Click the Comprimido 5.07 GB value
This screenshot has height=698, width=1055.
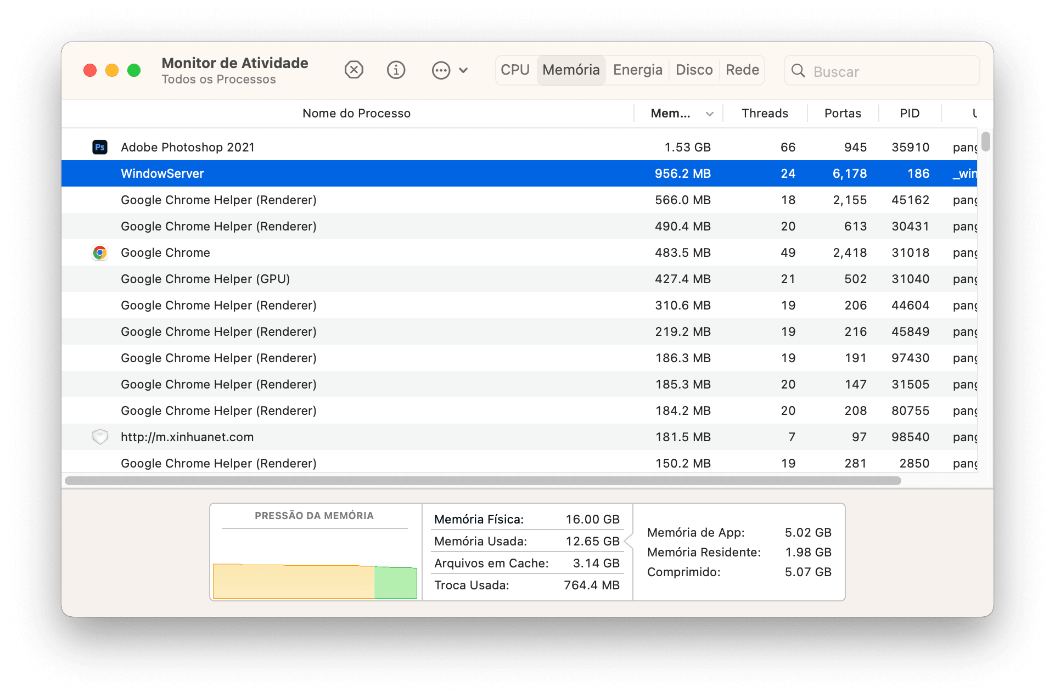point(808,572)
